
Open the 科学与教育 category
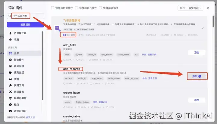coord(24,98)
